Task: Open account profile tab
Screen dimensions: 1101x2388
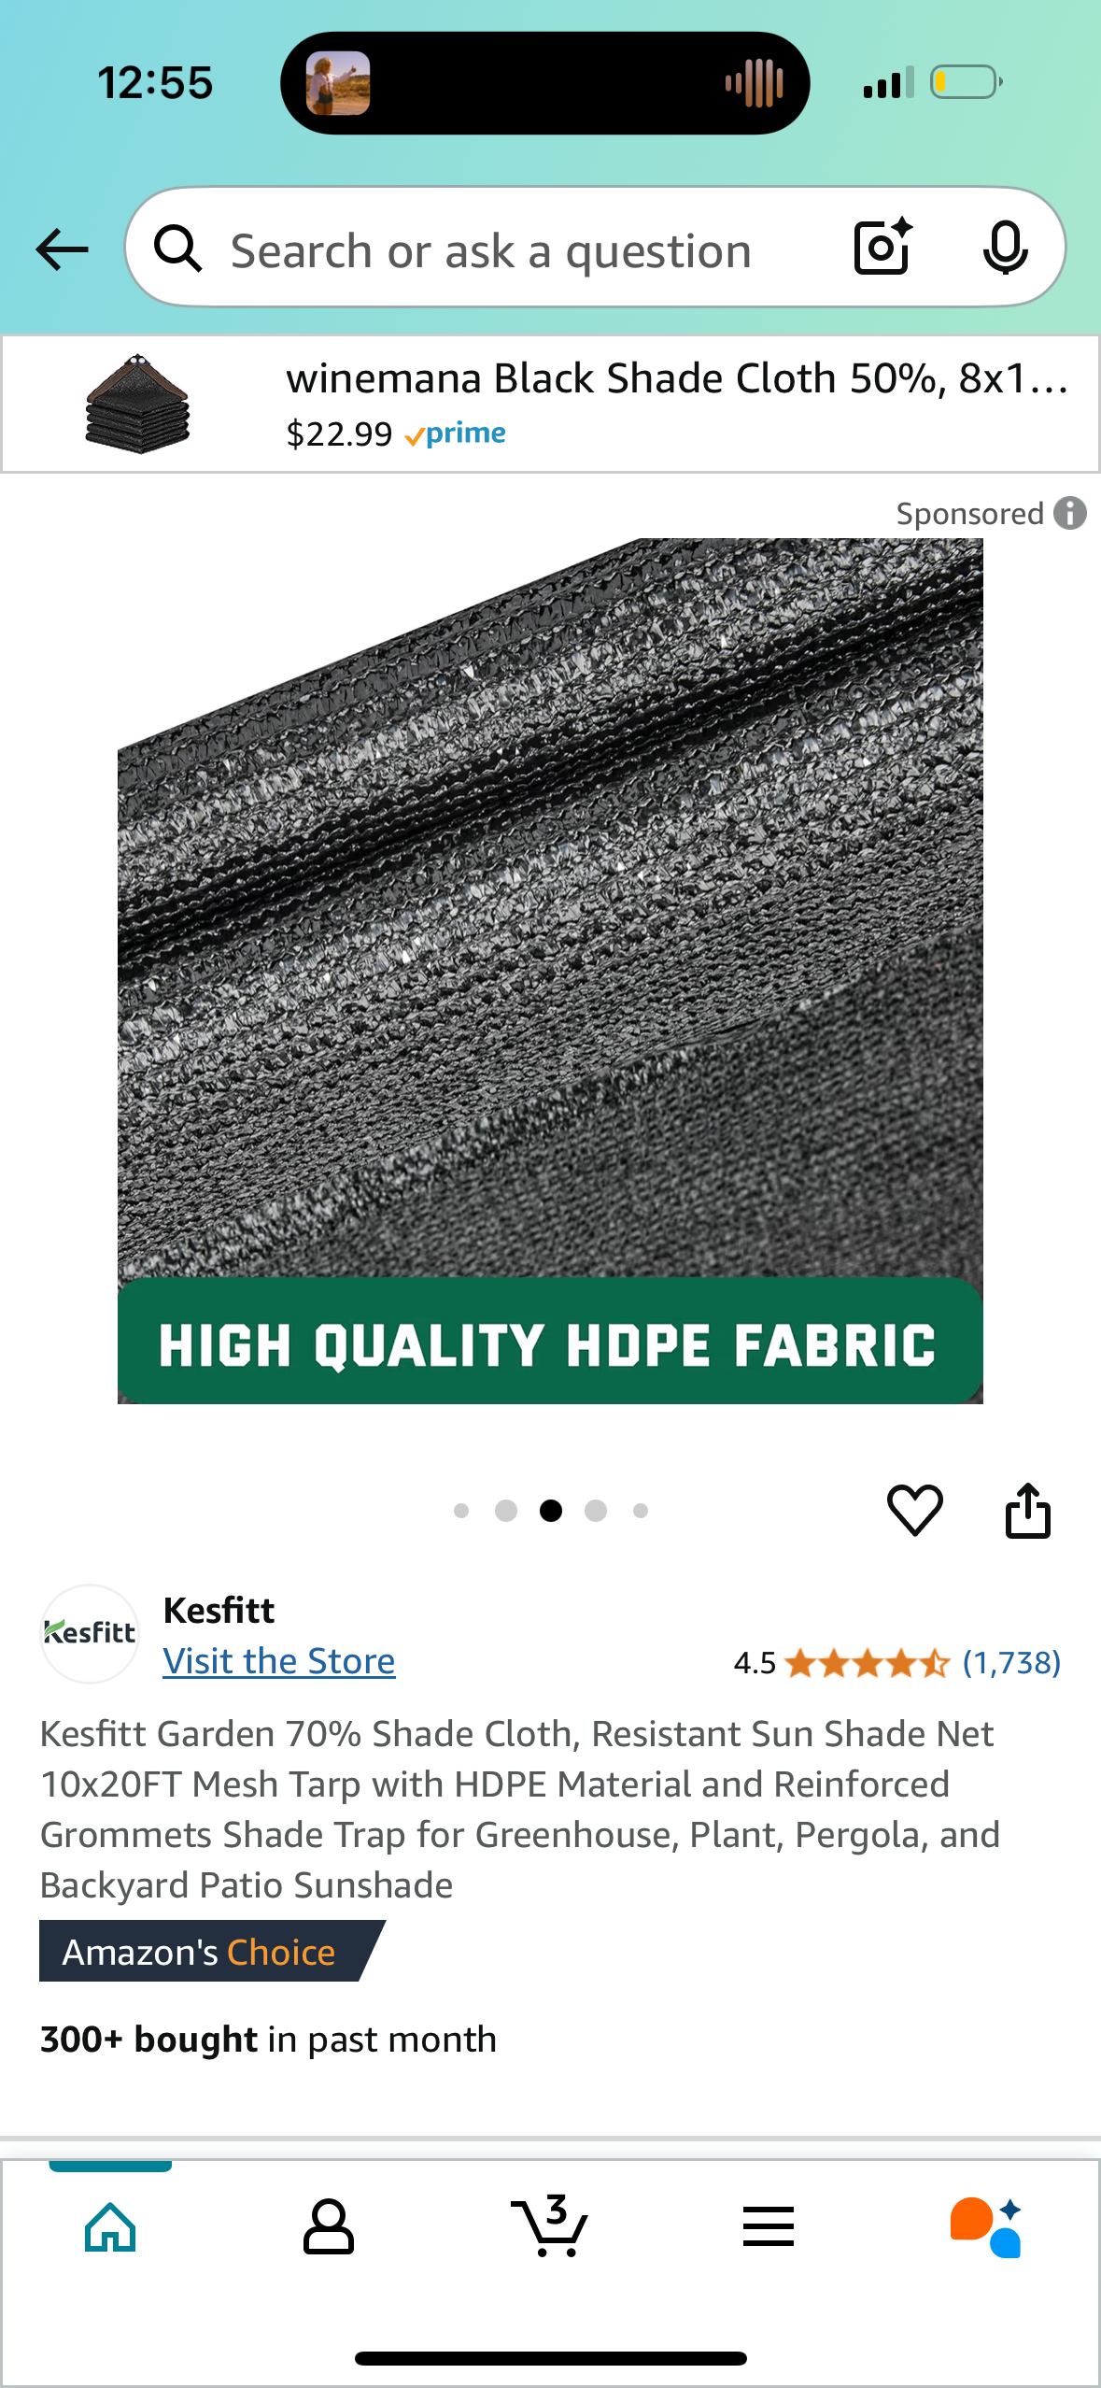Action: click(x=329, y=2227)
